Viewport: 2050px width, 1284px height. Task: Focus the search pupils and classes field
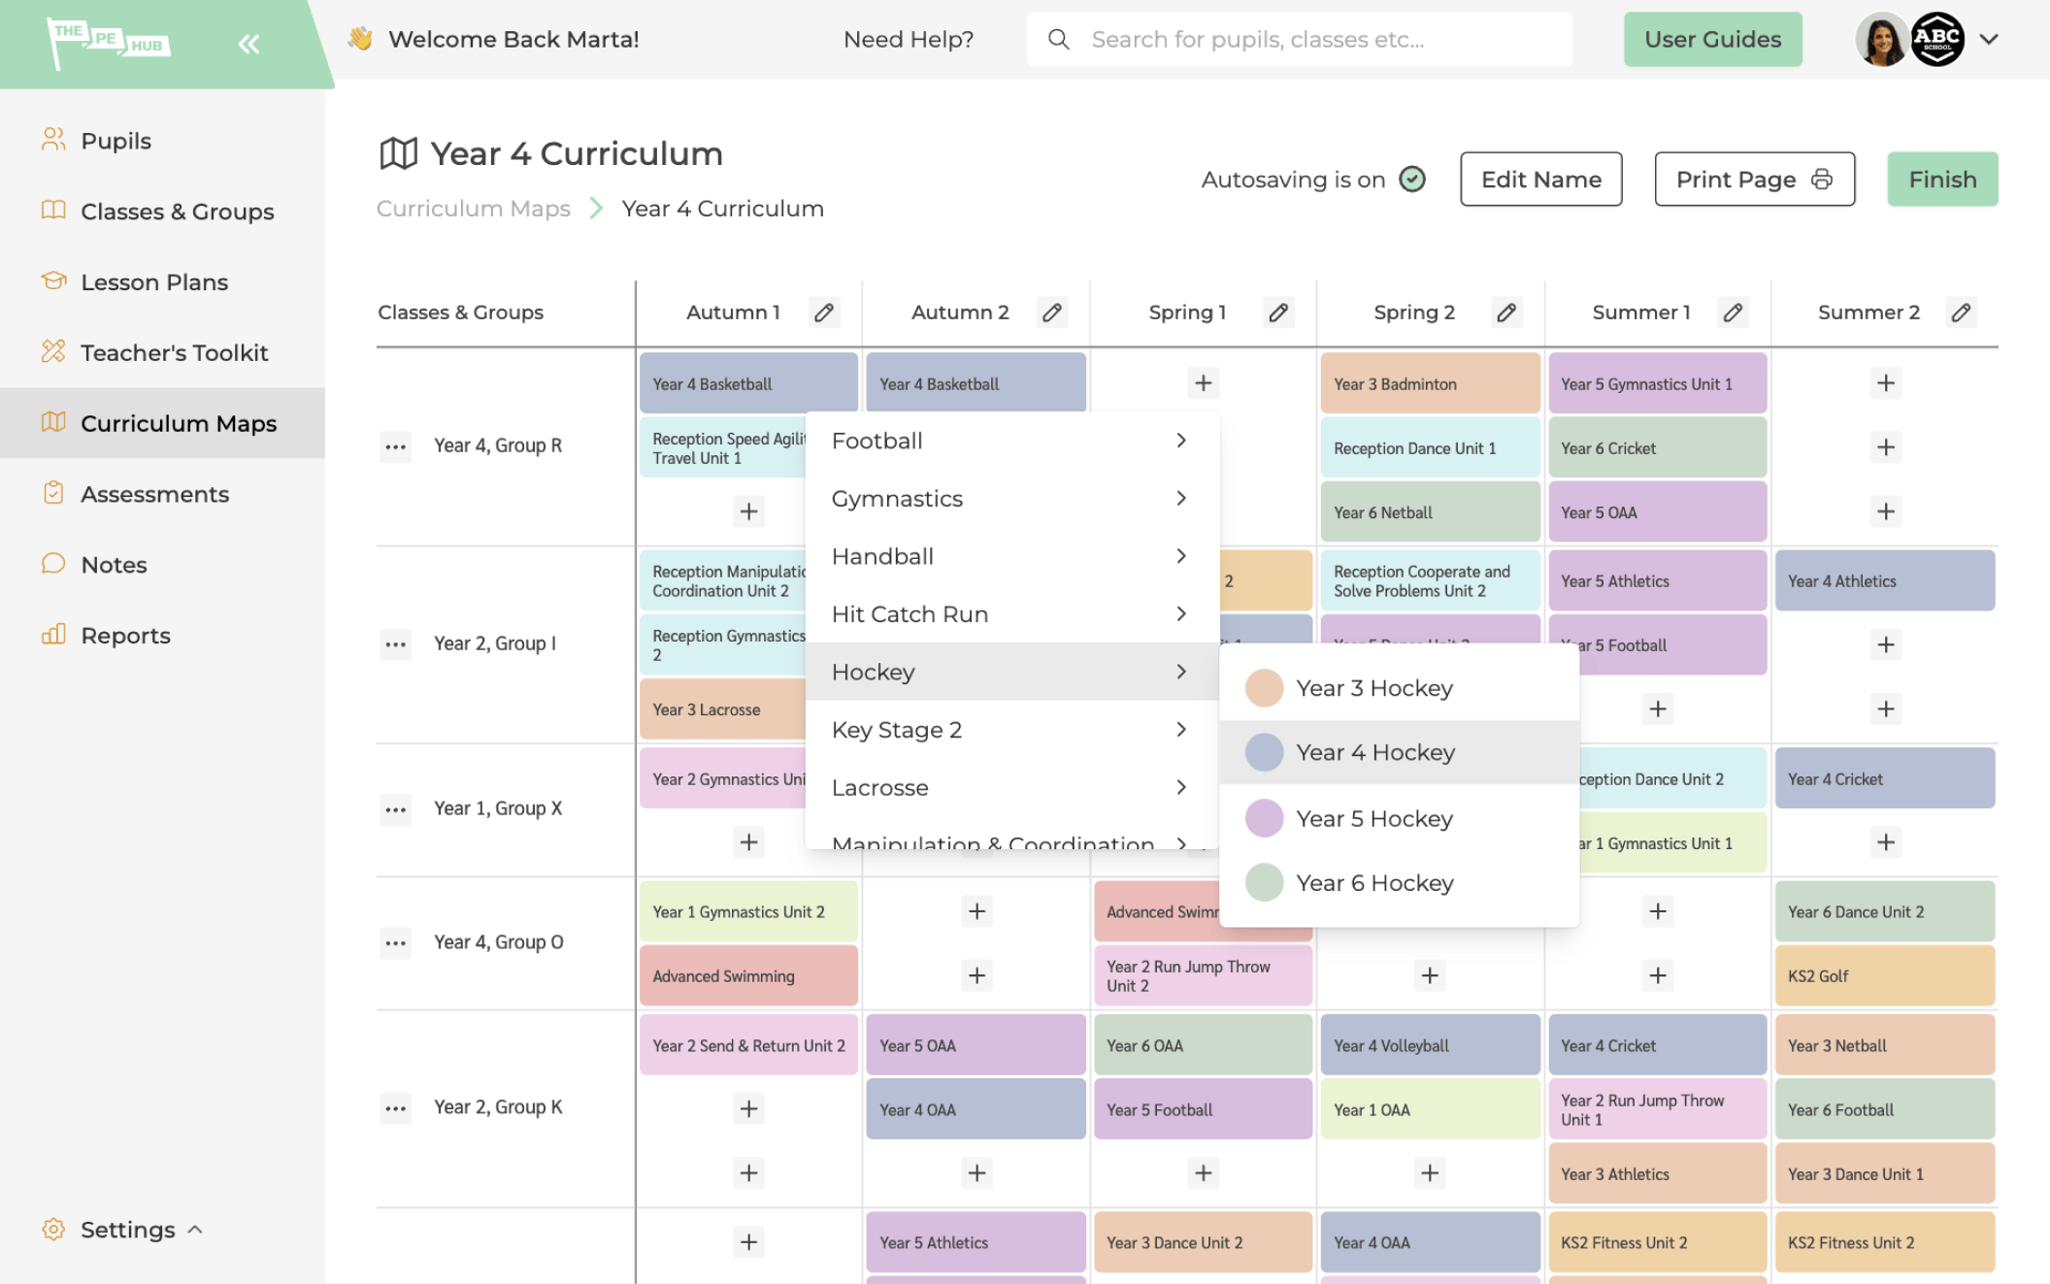[1300, 40]
